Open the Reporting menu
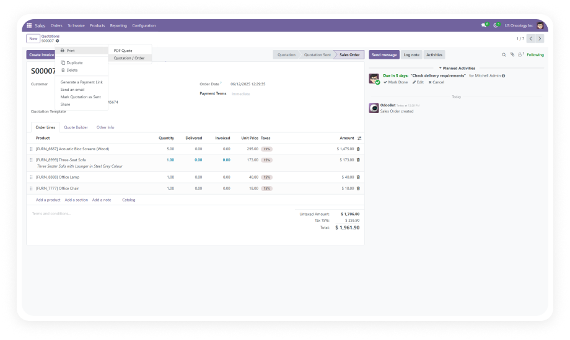The width and height of the screenshot is (570, 340). point(118,26)
